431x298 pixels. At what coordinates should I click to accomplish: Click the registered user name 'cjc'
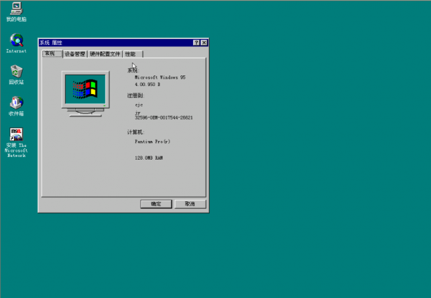(139, 105)
